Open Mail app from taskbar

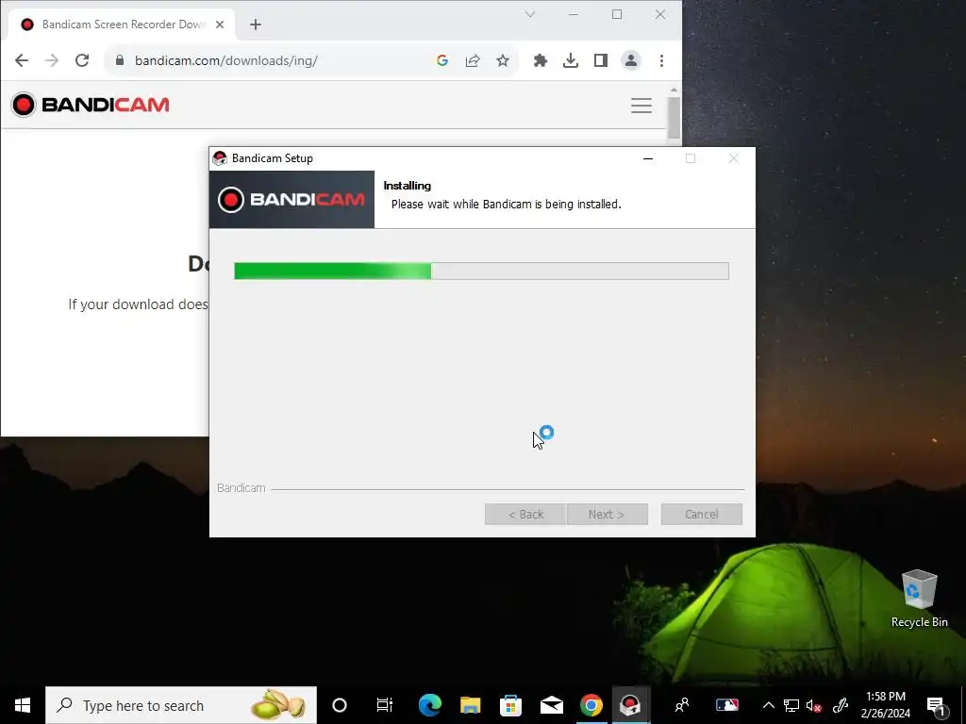tap(551, 705)
